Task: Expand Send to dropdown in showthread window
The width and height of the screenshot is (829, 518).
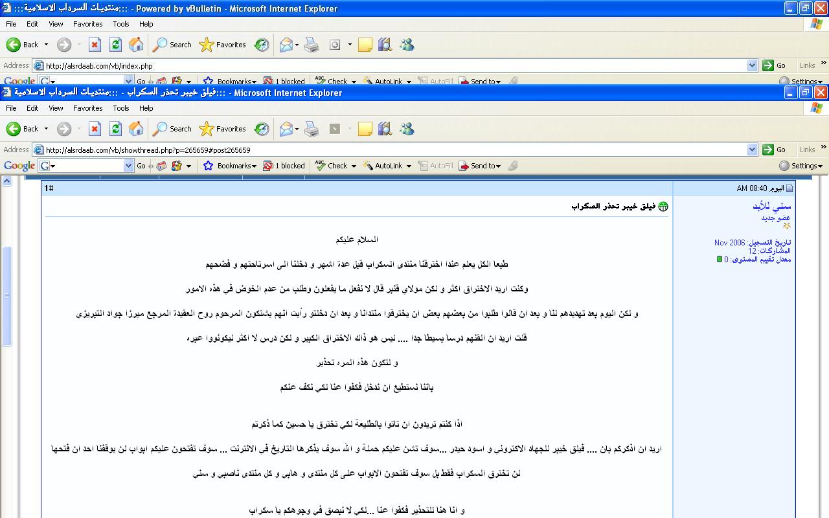Action: (x=498, y=166)
